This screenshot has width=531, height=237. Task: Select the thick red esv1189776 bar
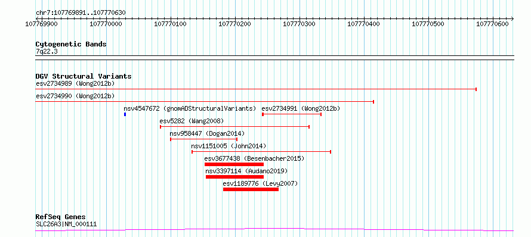pyautogui.click(x=251, y=189)
